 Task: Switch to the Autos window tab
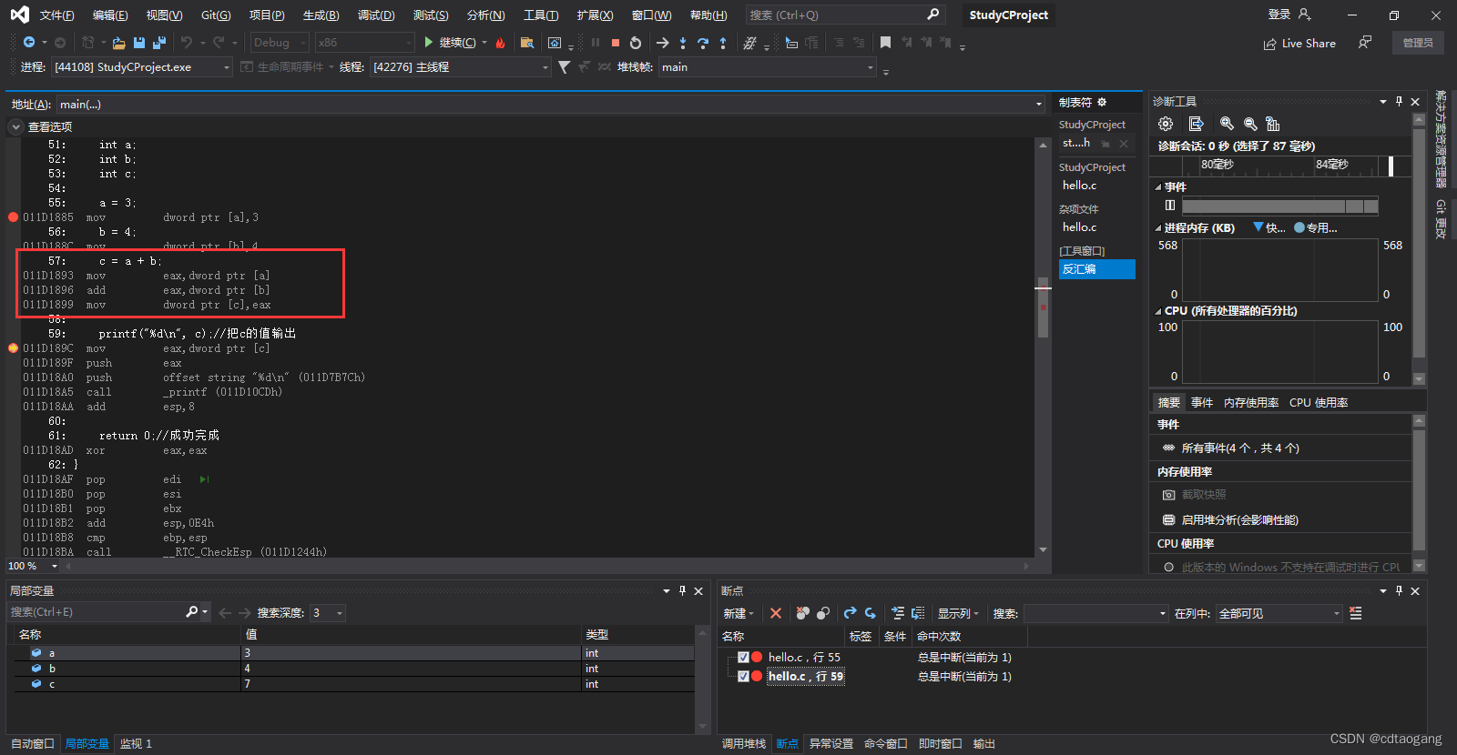click(x=33, y=743)
